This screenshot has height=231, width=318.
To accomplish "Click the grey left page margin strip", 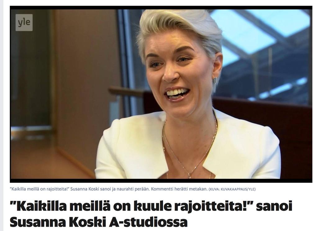I will tap(2, 115).
